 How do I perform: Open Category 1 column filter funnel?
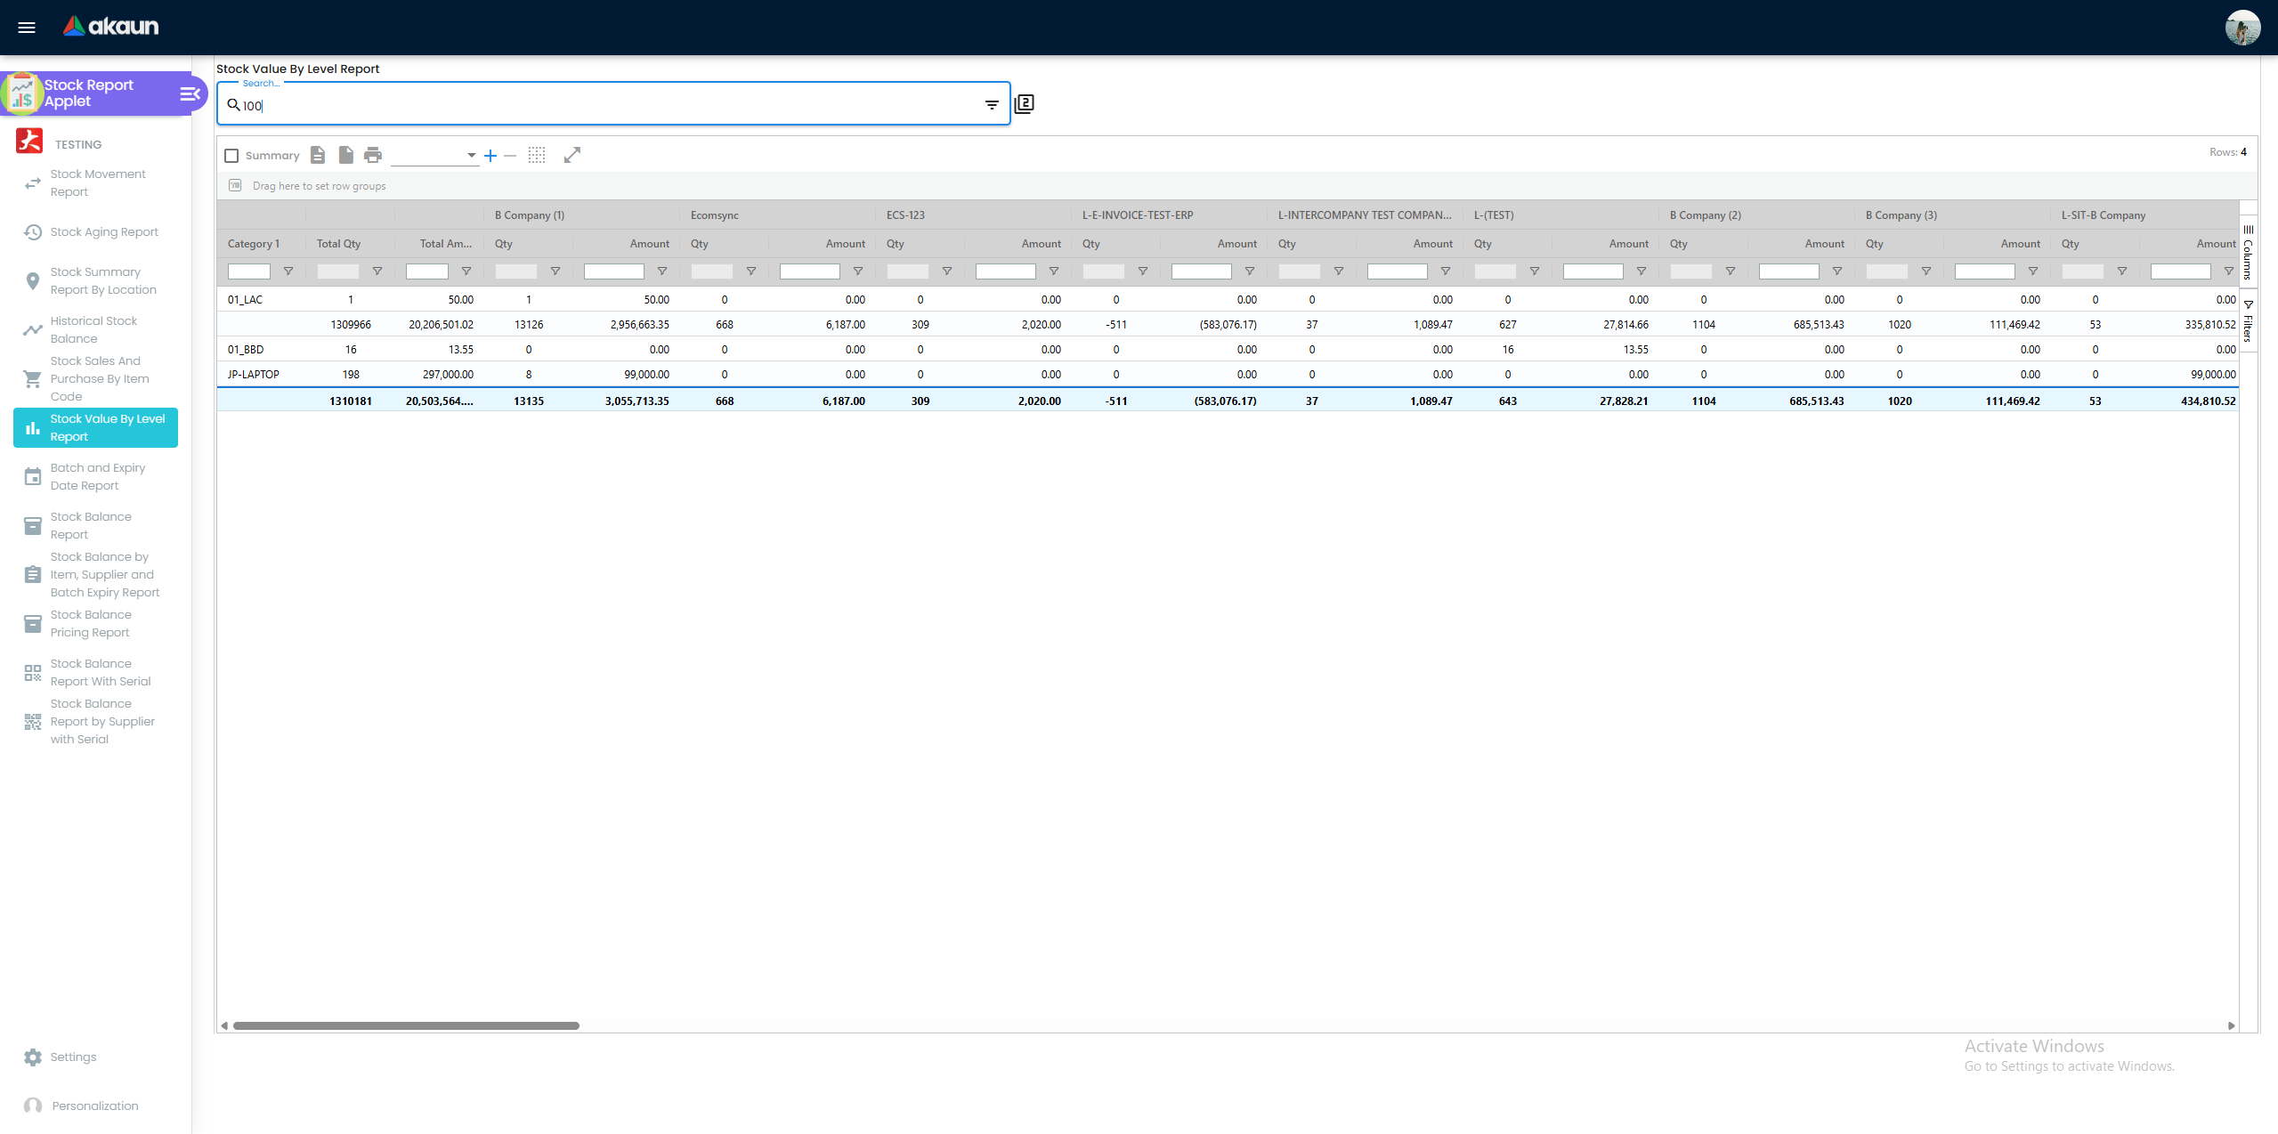(288, 271)
